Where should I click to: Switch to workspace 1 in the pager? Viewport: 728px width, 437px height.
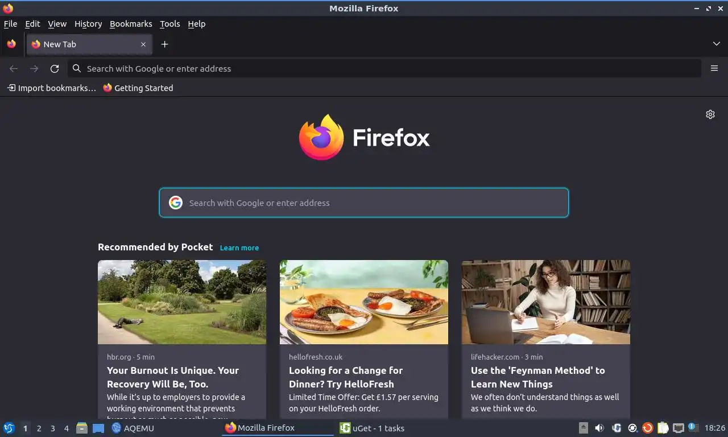[25, 428]
